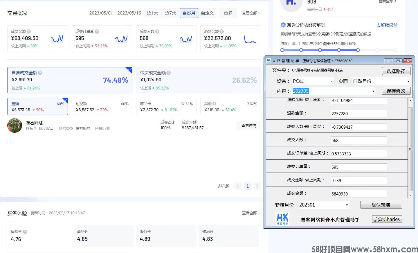Select 商品卡 channel card
418x253 pixels.
[166, 107]
